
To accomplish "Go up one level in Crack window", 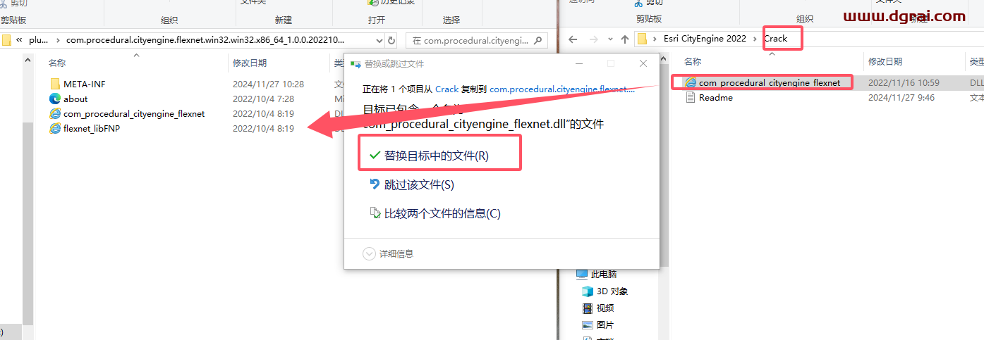I will coord(625,38).
